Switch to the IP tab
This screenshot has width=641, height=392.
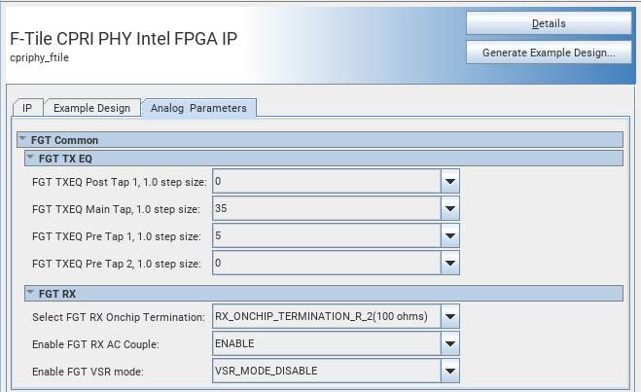pos(27,108)
